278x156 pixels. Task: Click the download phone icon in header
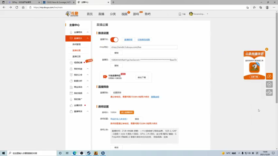[x=180, y=14]
